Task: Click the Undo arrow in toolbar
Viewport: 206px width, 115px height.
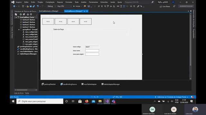Action: click(x=38, y=6)
